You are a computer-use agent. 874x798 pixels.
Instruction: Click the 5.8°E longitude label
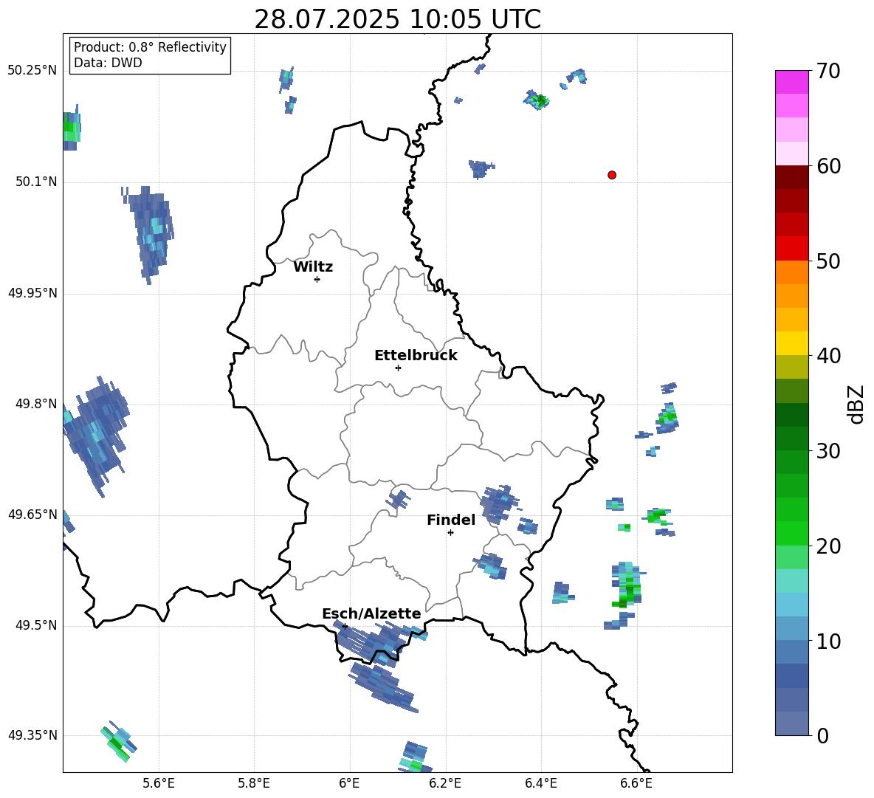(x=254, y=783)
